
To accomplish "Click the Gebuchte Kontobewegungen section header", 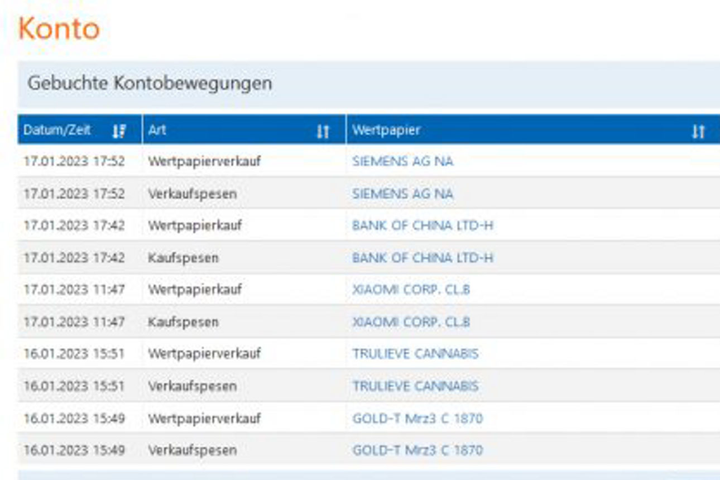I will (150, 83).
